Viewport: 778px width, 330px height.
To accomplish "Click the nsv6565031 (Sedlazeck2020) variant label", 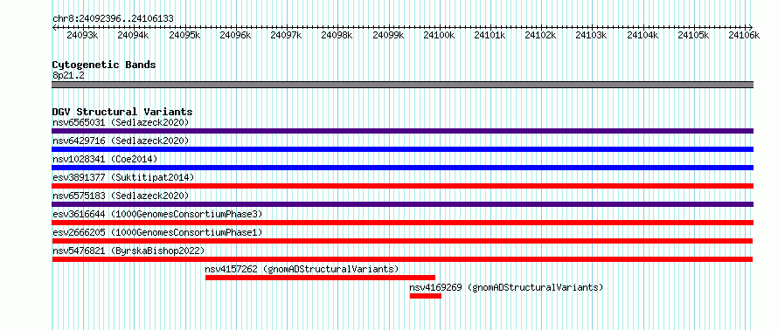I will (121, 122).
